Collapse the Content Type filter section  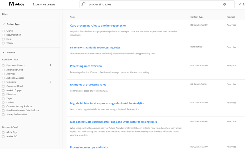coord(4,24)
